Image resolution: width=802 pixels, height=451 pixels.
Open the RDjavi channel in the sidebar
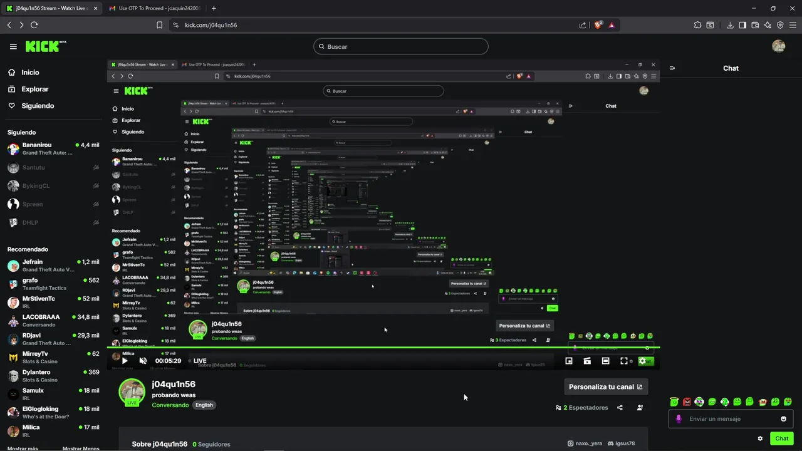(x=53, y=339)
